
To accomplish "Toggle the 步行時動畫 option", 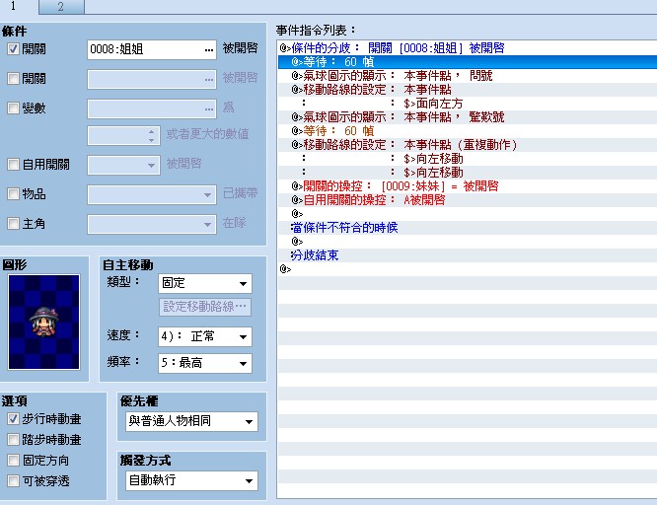I will coord(13,418).
